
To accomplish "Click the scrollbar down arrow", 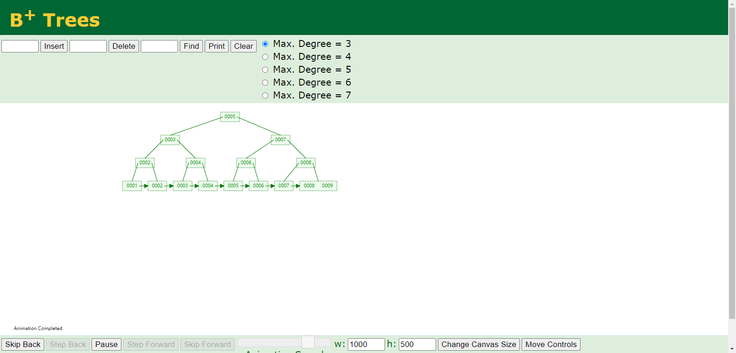I will (732, 349).
